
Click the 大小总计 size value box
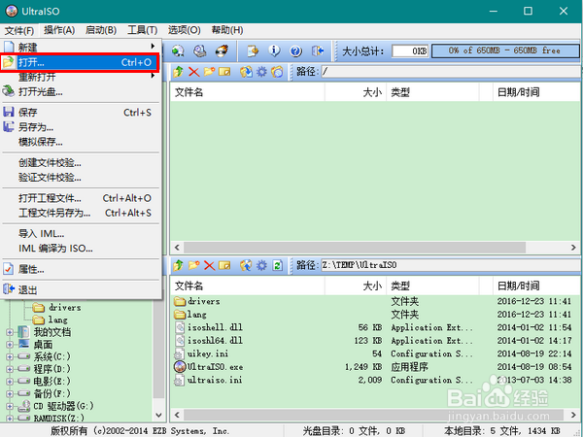pyautogui.click(x=410, y=50)
